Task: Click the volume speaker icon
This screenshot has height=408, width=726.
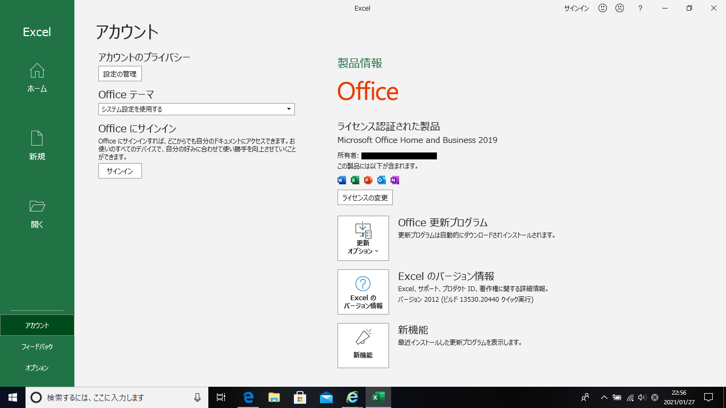Action: [642, 397]
